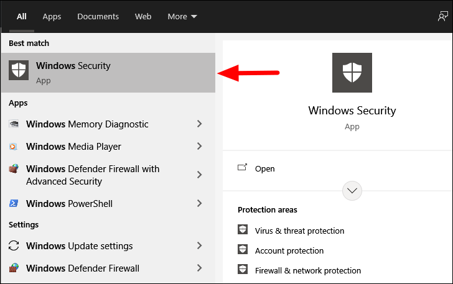Expand the Windows PowerShell chevron arrow

pyautogui.click(x=199, y=203)
